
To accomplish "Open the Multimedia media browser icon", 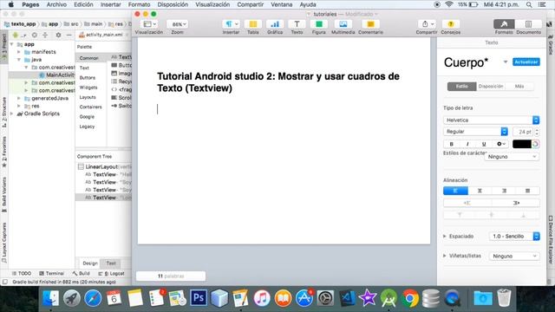I will click(x=343, y=24).
